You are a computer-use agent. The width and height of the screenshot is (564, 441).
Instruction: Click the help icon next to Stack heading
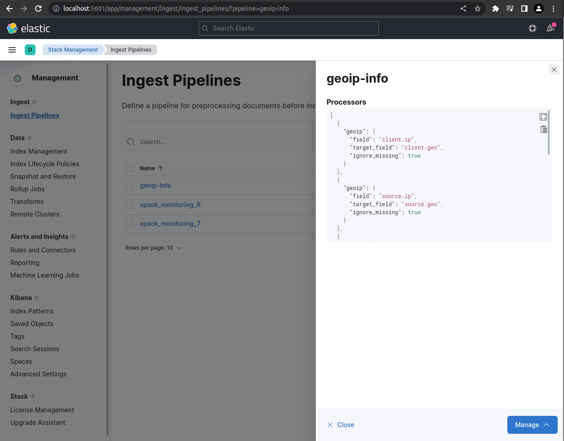tap(32, 397)
